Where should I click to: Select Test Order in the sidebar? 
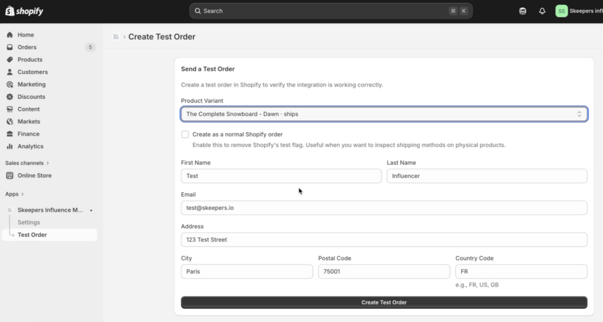pyautogui.click(x=49, y=235)
